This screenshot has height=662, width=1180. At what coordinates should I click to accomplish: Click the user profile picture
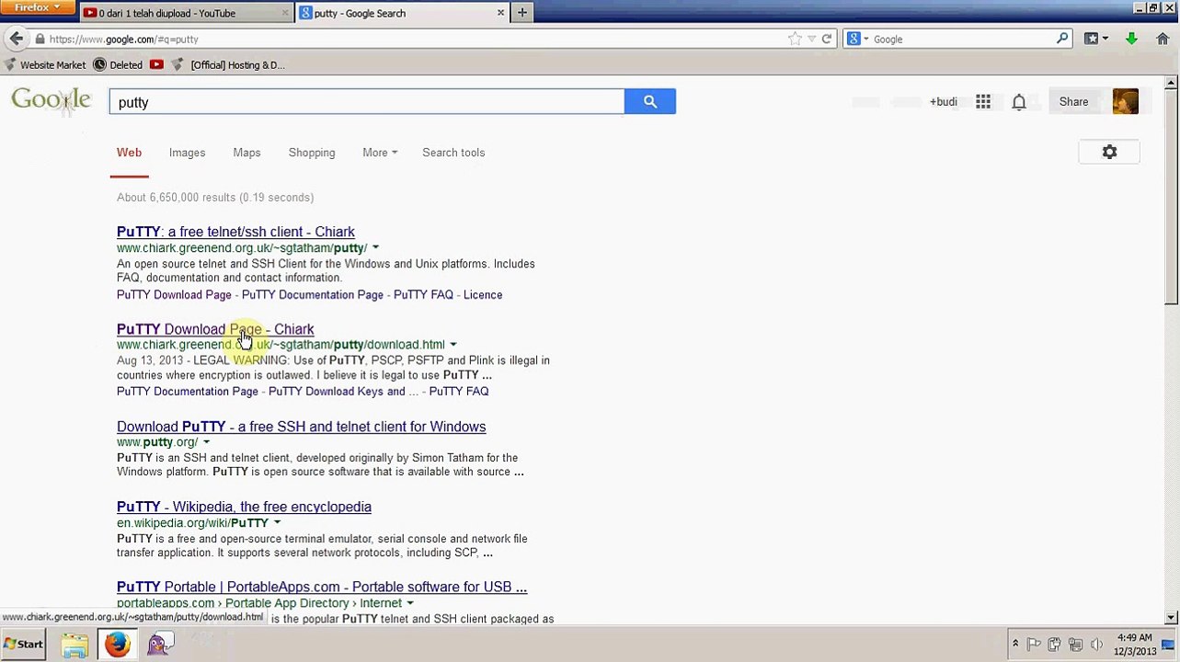(1125, 101)
